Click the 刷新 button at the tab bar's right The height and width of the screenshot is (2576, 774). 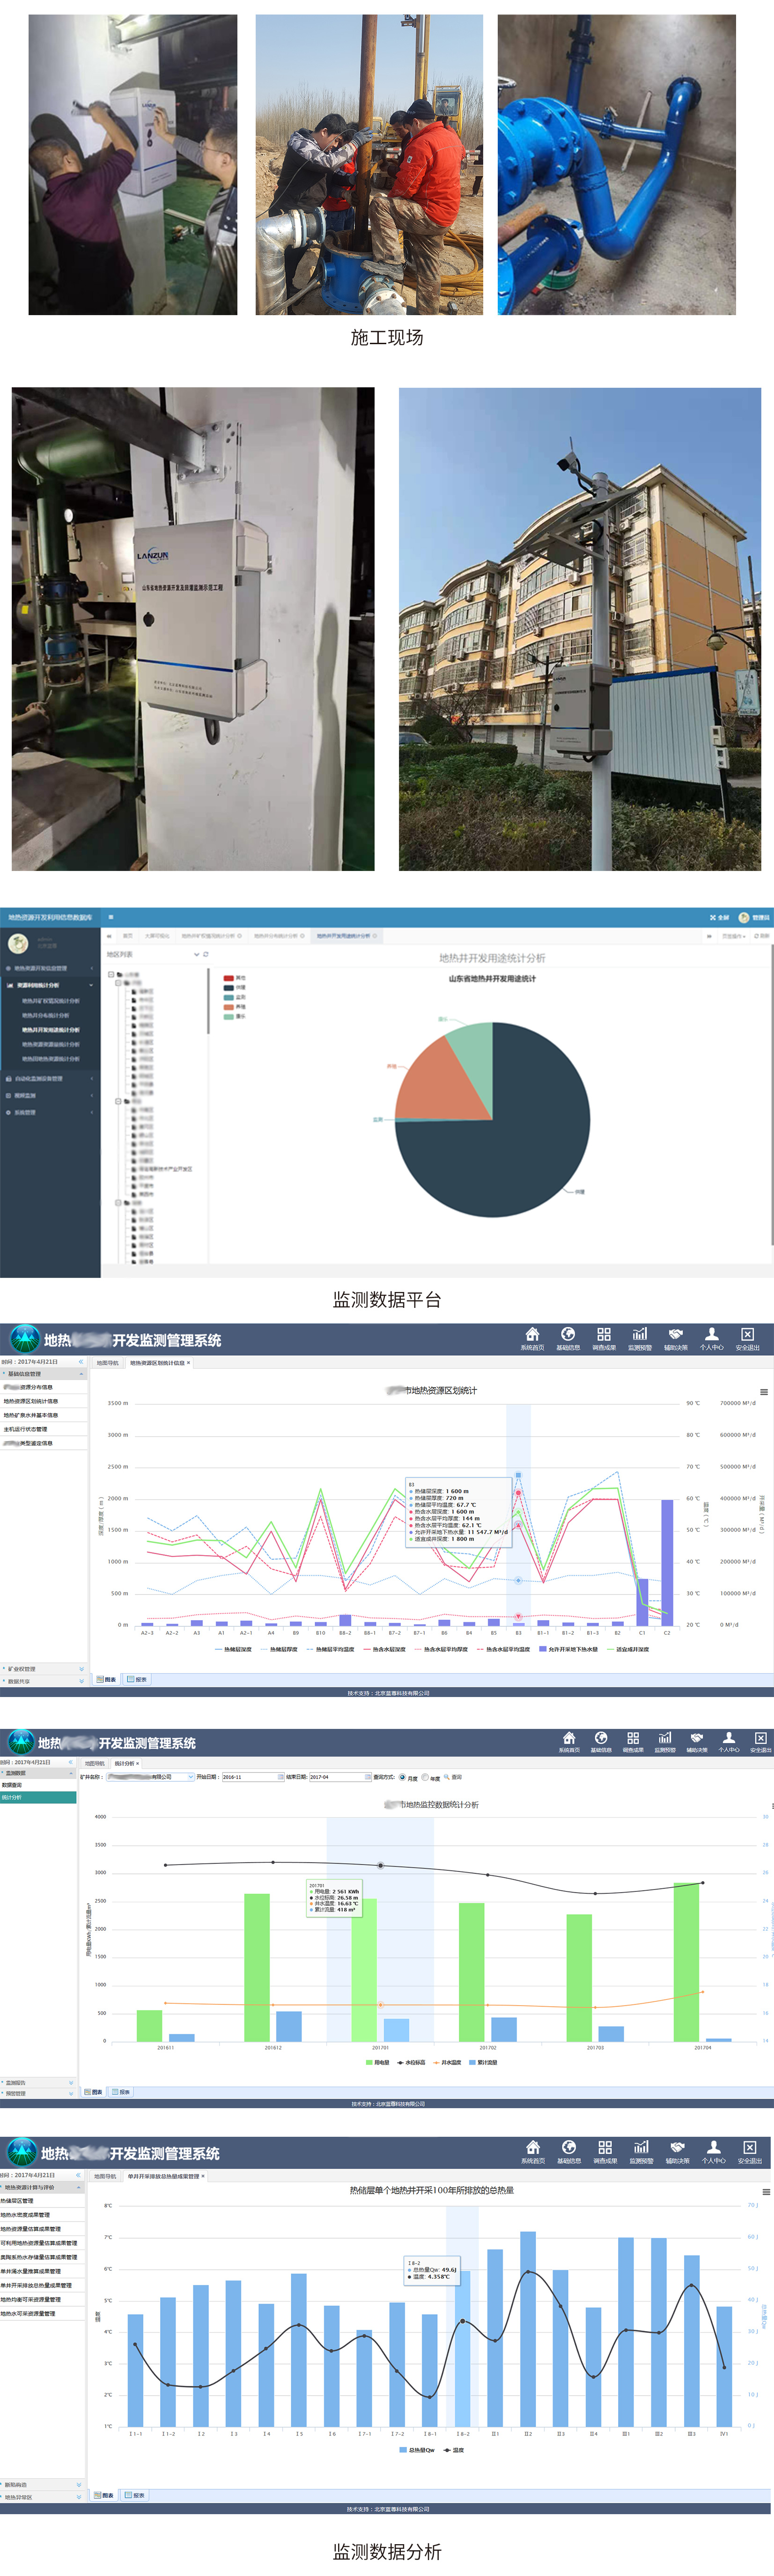click(762, 936)
